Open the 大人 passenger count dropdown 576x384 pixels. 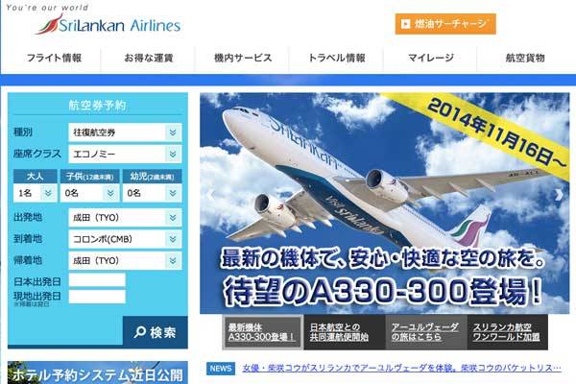[36, 193]
